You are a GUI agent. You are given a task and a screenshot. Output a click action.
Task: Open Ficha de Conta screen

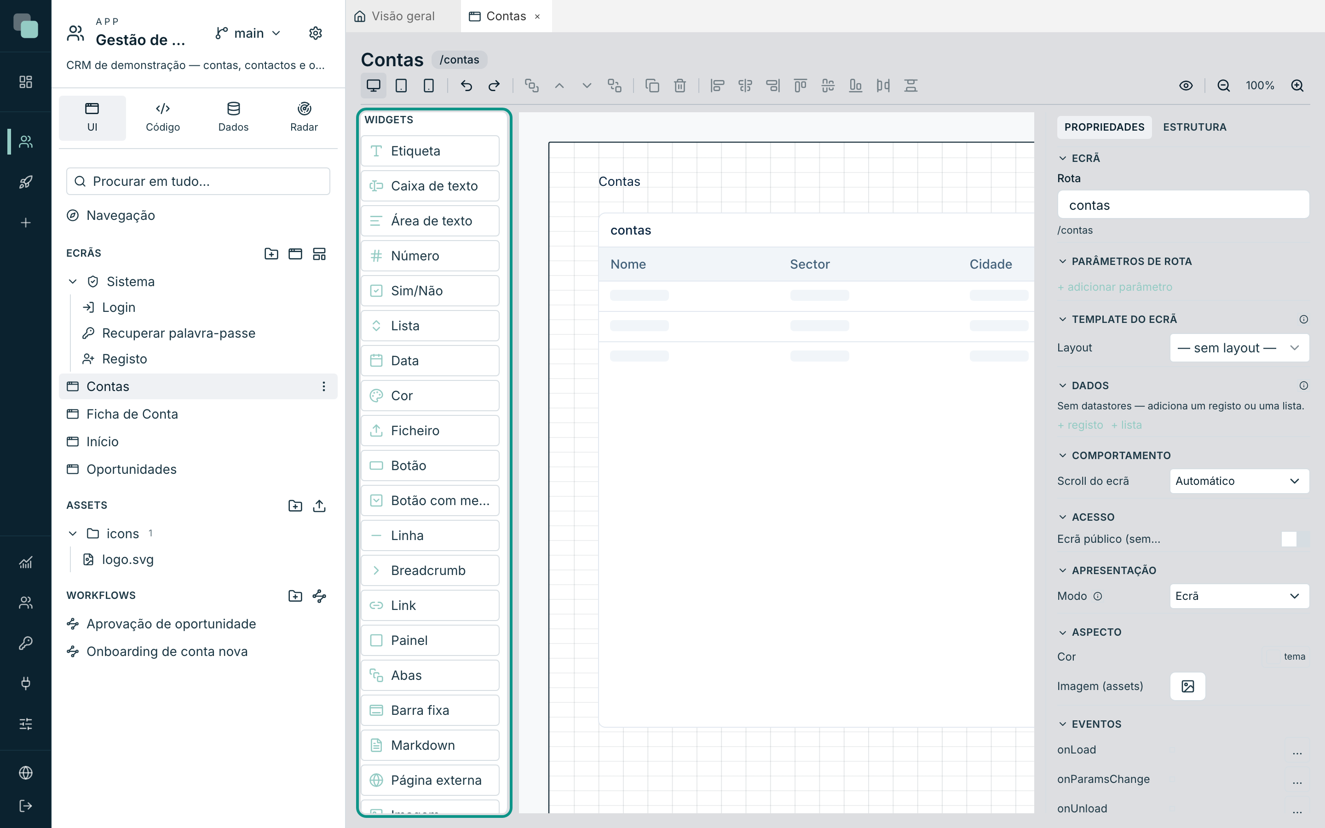[x=198, y=414]
